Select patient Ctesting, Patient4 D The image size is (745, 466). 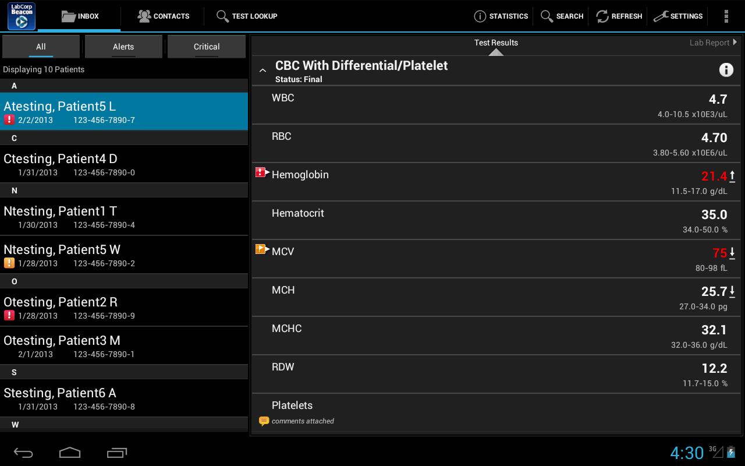(x=124, y=164)
